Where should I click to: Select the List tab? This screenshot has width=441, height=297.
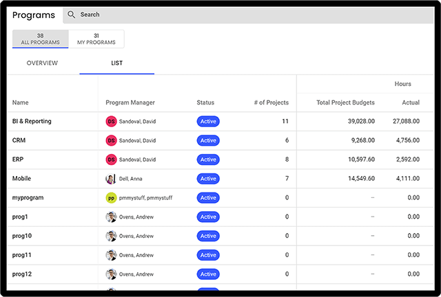116,63
